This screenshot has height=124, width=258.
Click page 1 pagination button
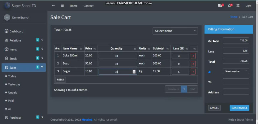click(184, 89)
